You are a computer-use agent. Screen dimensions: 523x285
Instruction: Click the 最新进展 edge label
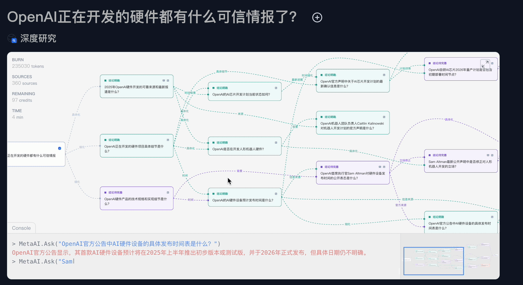pos(297,80)
